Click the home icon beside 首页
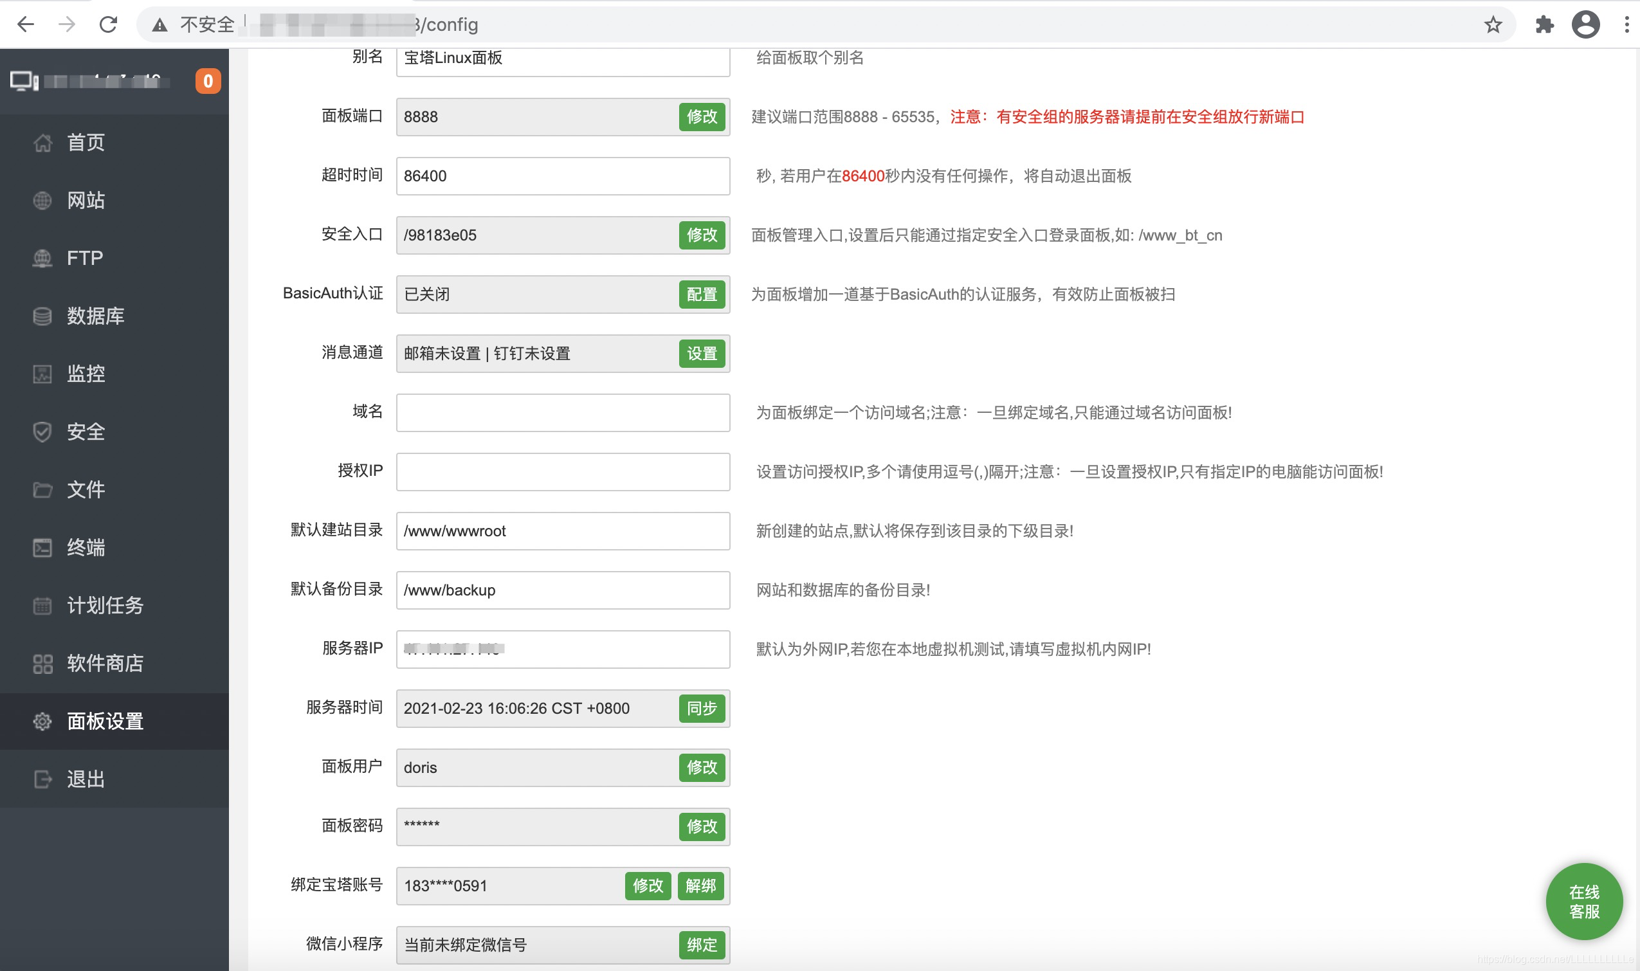This screenshot has height=971, width=1640. pyautogui.click(x=42, y=143)
